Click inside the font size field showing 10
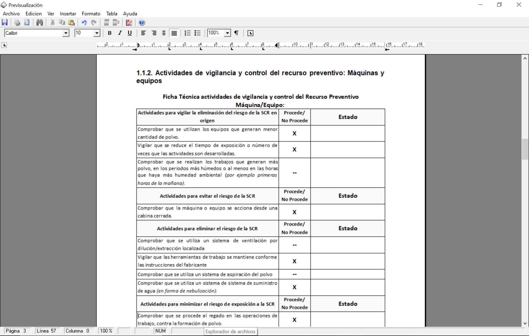This screenshot has height=336, width=529. coord(84,33)
